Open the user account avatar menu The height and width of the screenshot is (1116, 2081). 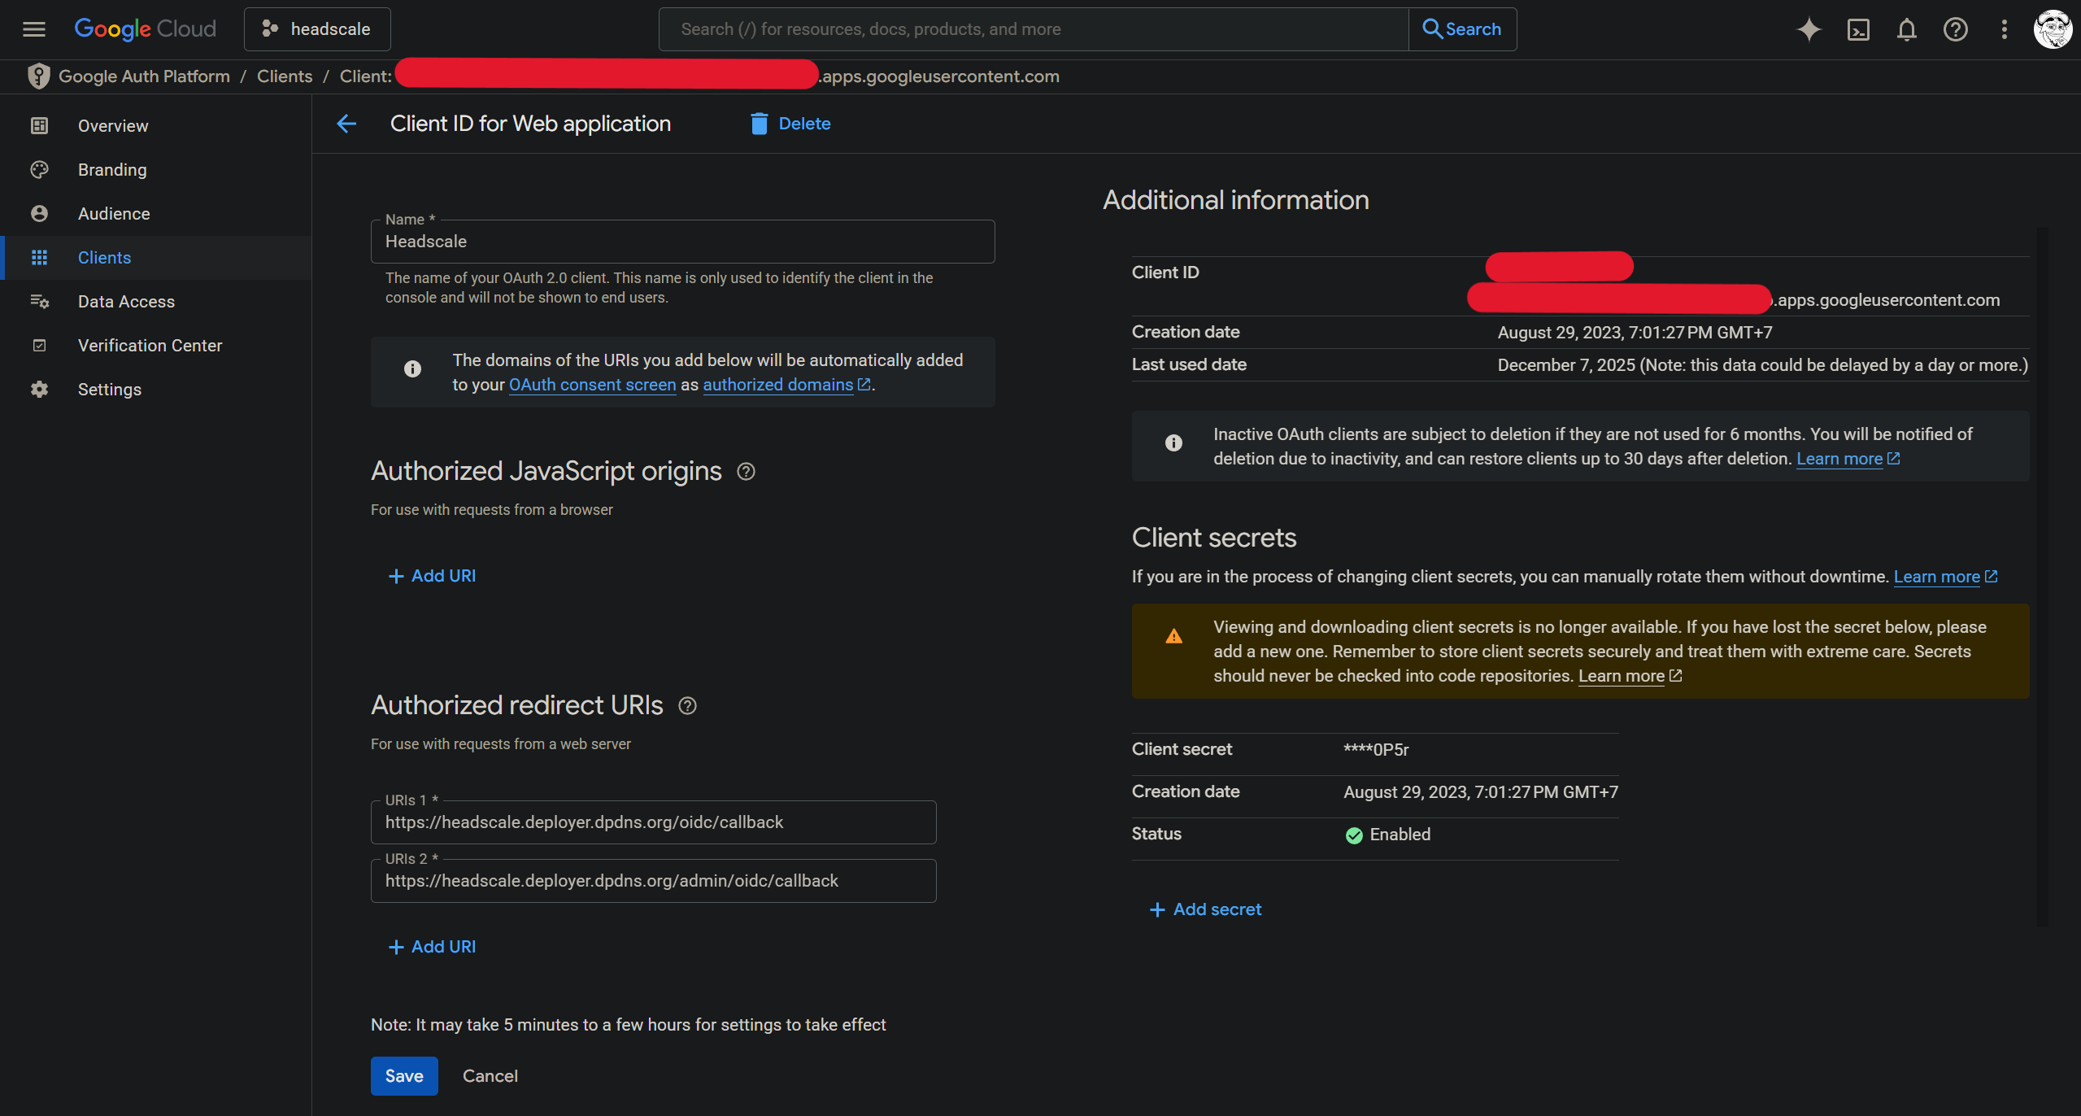tap(2052, 29)
